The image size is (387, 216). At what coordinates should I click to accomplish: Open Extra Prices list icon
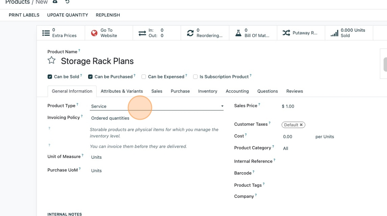46,33
